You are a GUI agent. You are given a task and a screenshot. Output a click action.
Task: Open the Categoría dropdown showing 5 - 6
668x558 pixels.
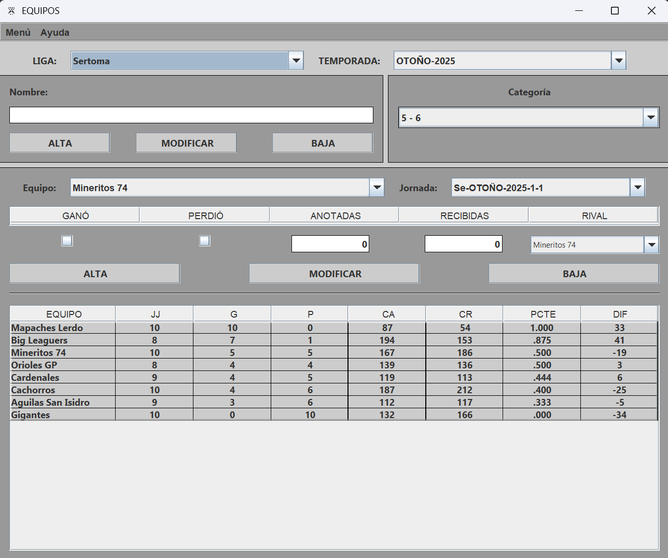(x=650, y=118)
